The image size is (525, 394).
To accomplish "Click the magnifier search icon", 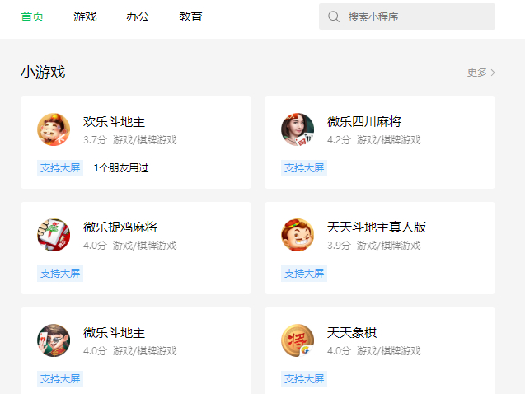I will [334, 16].
